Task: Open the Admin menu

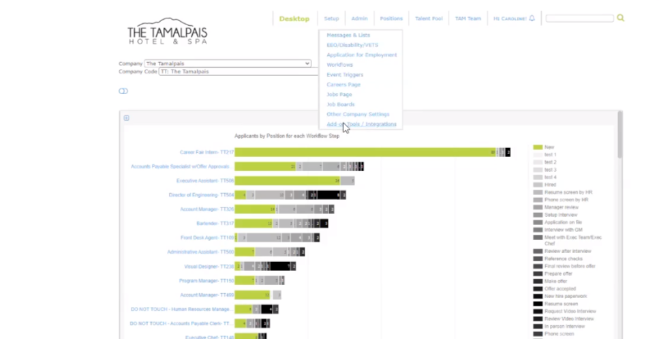Action: [x=359, y=18]
